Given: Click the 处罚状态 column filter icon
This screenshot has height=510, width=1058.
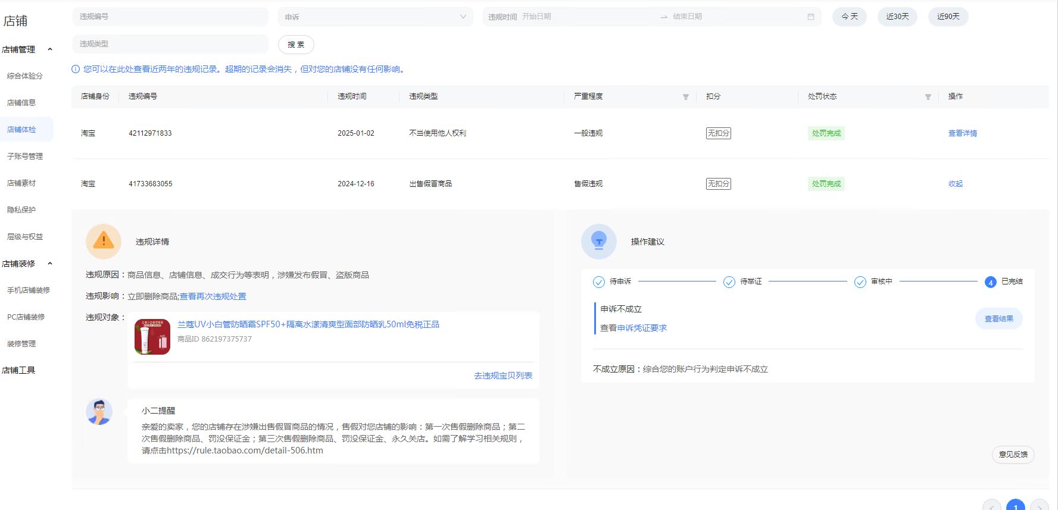Looking at the screenshot, I should pos(928,96).
